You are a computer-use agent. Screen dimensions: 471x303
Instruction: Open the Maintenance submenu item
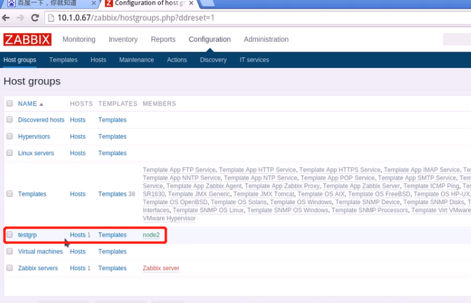tap(136, 60)
